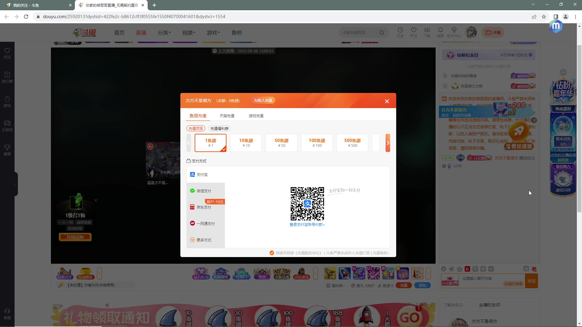
Task: Open 任务大厅 icon below video
Action: coord(65,273)
